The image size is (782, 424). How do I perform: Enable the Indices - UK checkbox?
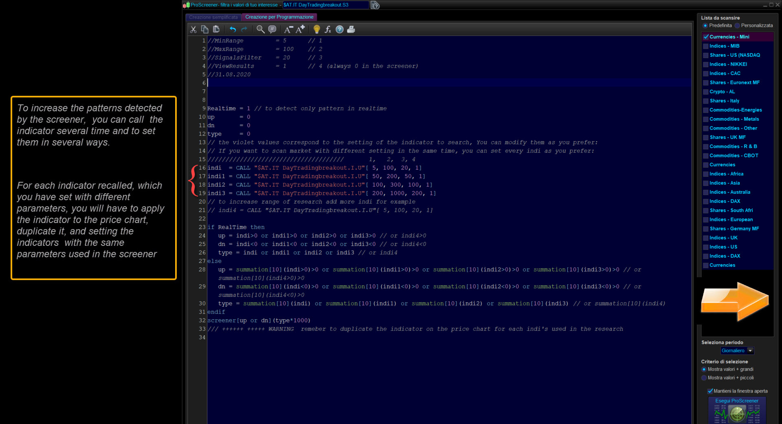click(706, 238)
